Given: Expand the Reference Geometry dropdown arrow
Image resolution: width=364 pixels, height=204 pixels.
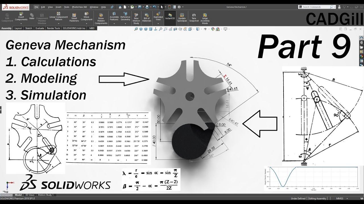Looking at the screenshot, I should (x=125, y=24).
